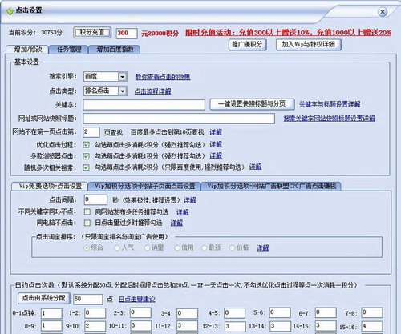Select the Vip加积分选项-网站子页面点击设置 tab
401x334 pixels.
(x=144, y=186)
